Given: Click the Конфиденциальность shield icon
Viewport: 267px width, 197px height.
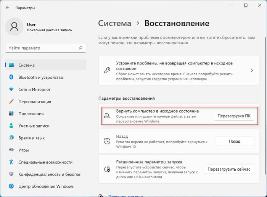Looking at the screenshot, I should (11, 174).
